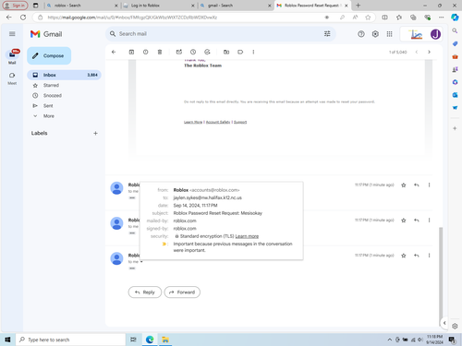The width and height of the screenshot is (462, 346).
Task: Show trimmed content on first Roblox message
Action: point(132,197)
